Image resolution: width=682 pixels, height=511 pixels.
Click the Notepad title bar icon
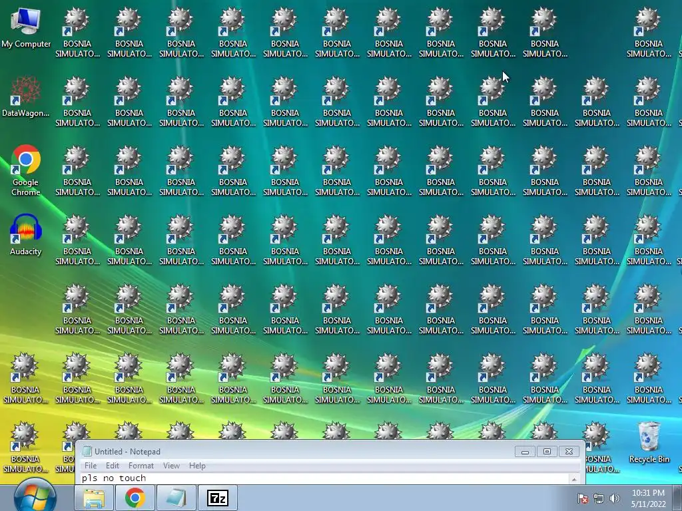(87, 452)
